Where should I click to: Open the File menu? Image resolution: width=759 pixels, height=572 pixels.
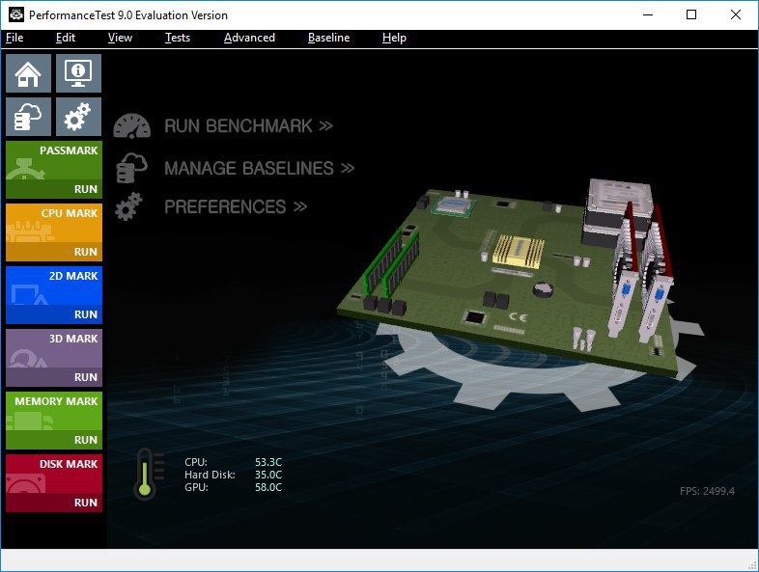14,38
